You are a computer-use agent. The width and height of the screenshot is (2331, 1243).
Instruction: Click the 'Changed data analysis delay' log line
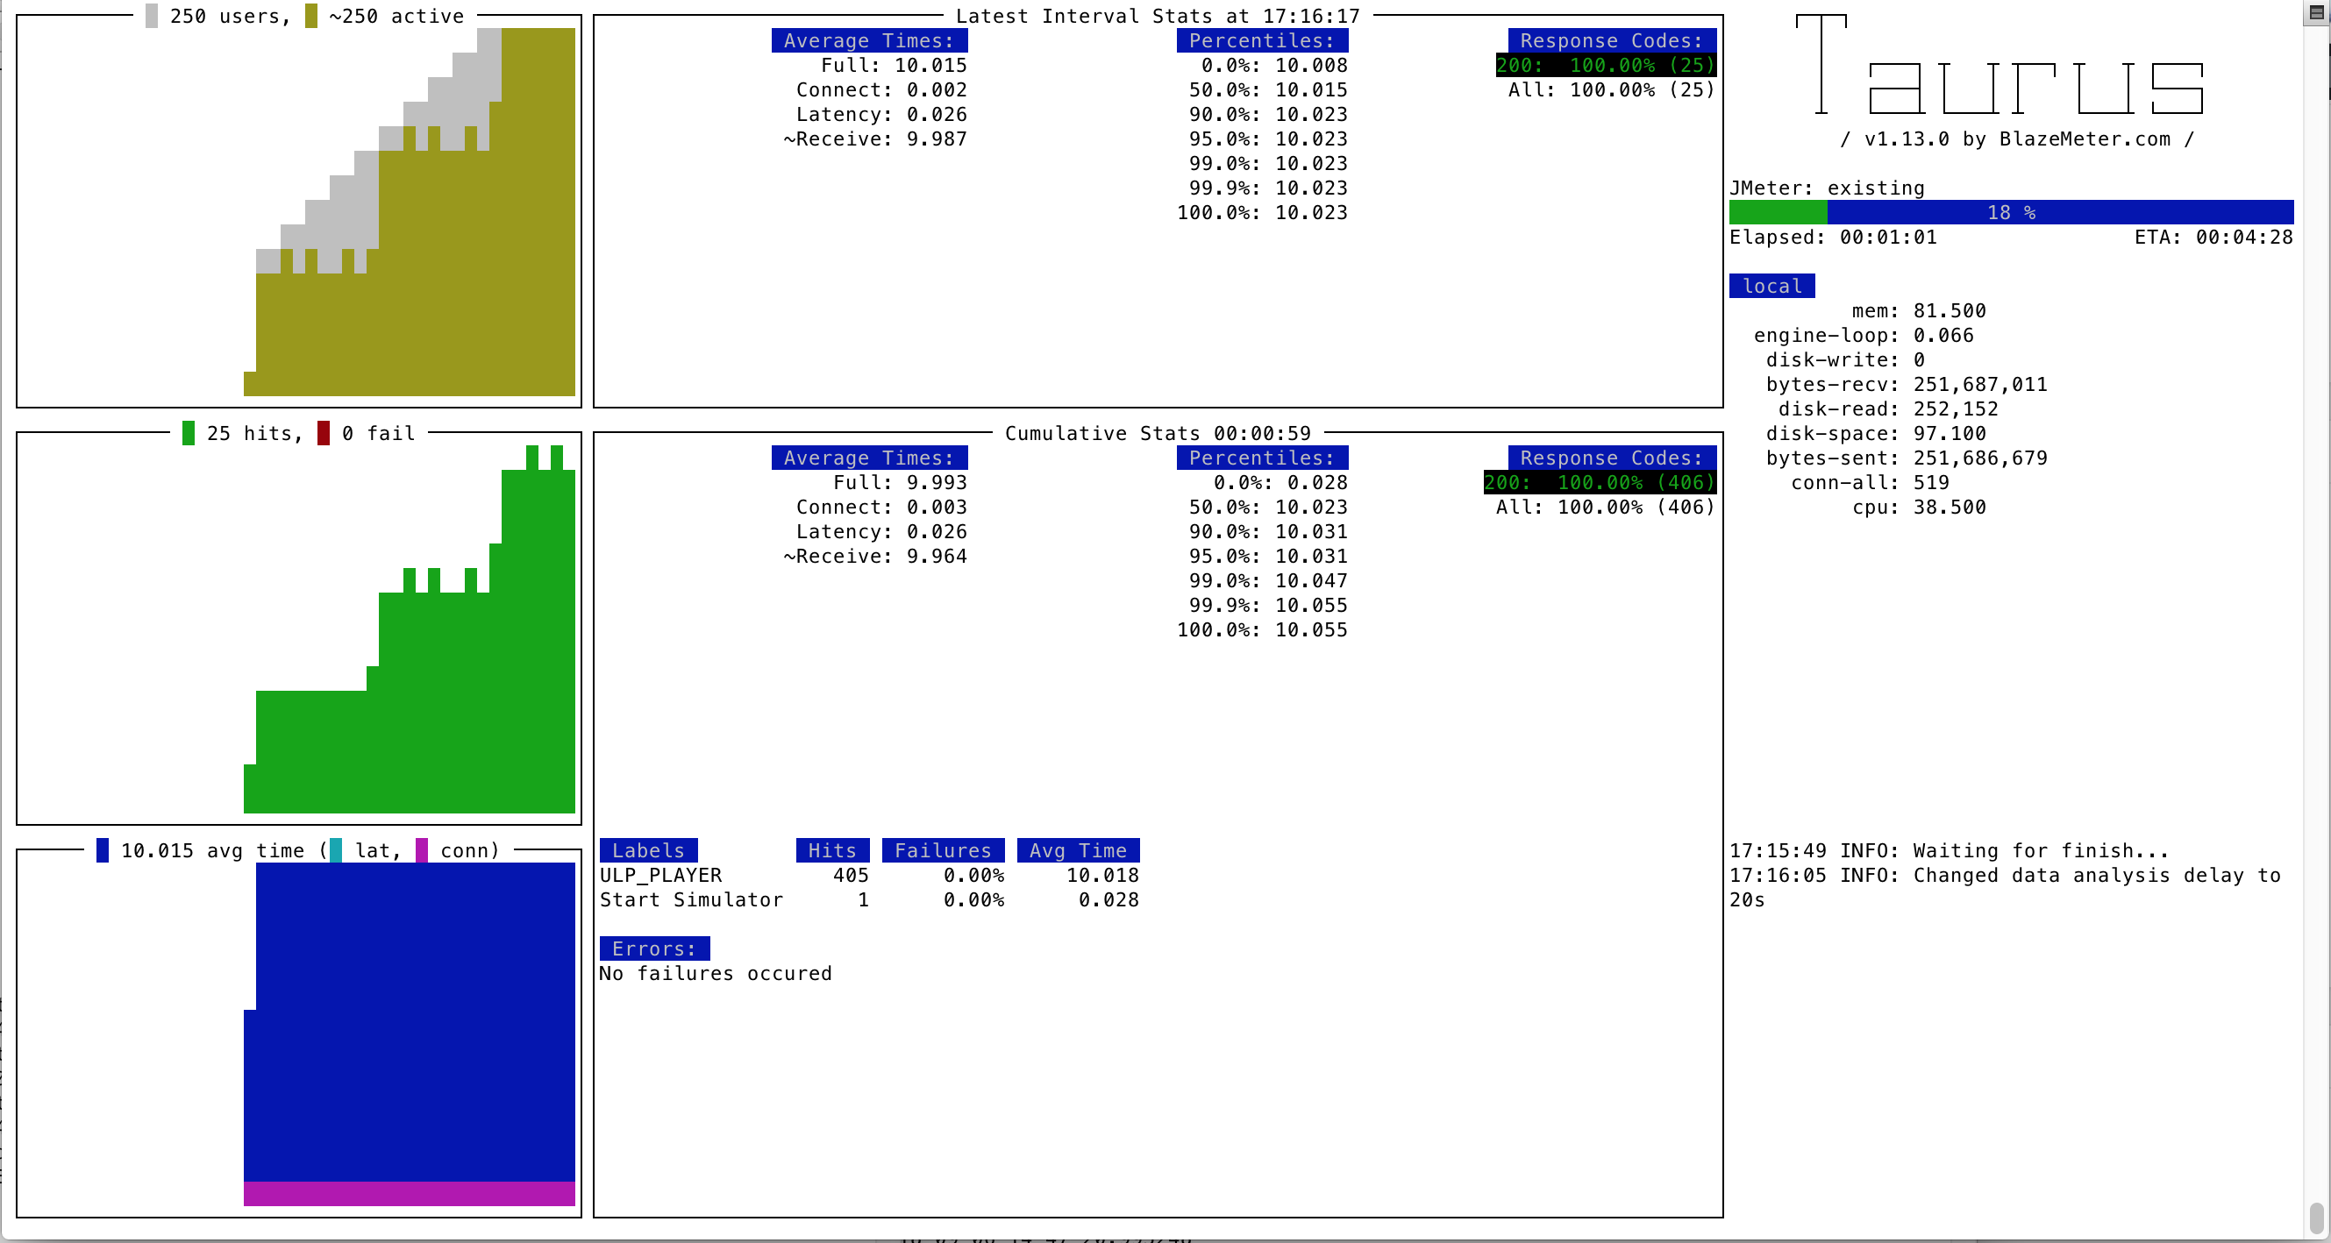click(2005, 887)
